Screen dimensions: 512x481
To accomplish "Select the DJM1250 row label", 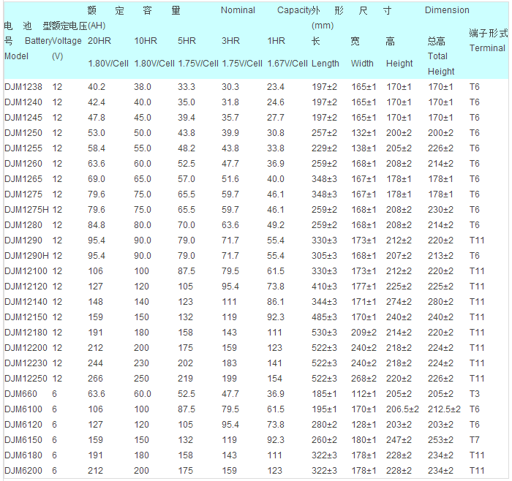I will click(x=23, y=133).
